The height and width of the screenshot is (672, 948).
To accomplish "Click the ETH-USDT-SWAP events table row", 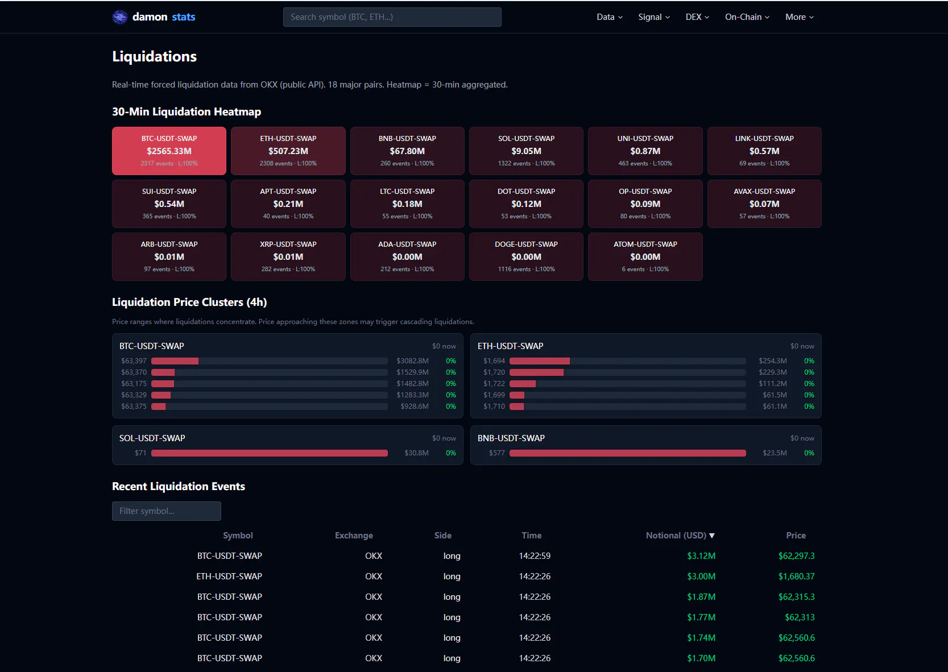I will point(467,576).
